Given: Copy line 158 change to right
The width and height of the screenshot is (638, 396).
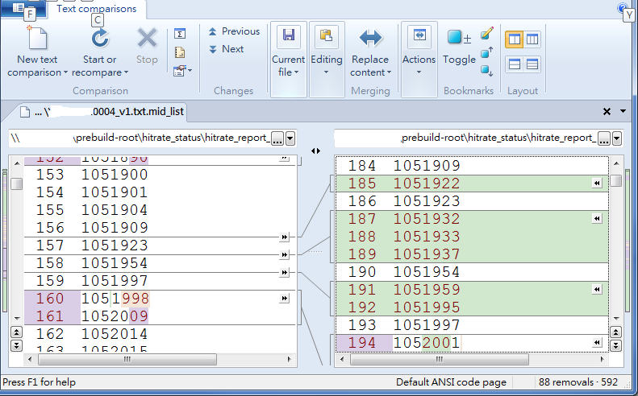Looking at the screenshot, I should click(x=284, y=254).
